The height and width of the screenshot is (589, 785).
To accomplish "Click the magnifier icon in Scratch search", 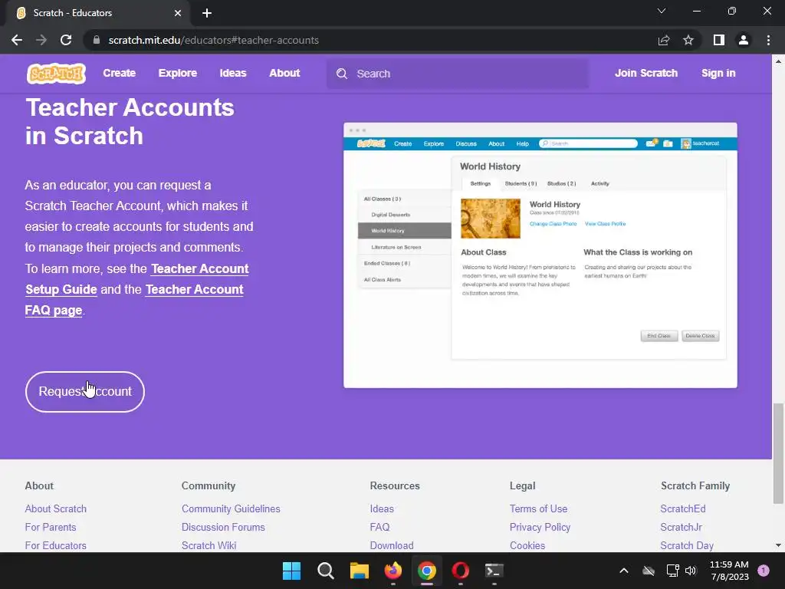I will pos(342,74).
